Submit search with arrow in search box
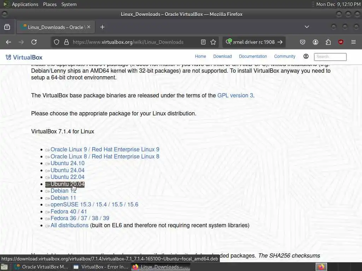Screen dimensions: 362x271 click(280, 42)
